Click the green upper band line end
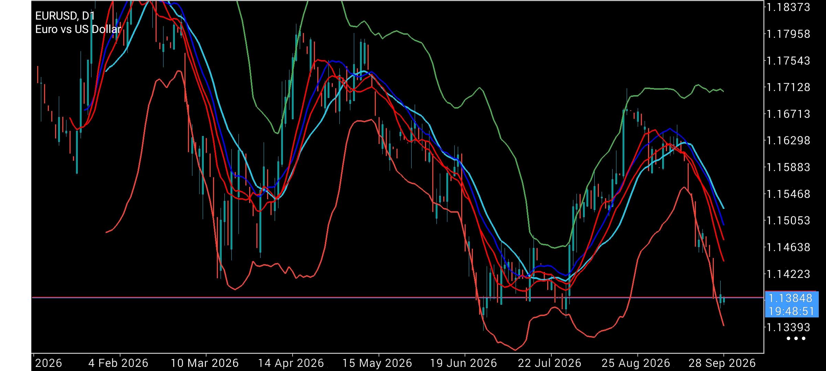 click(723, 91)
